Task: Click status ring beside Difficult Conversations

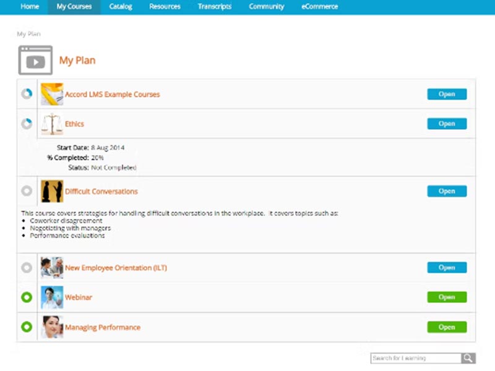Action: tap(27, 191)
